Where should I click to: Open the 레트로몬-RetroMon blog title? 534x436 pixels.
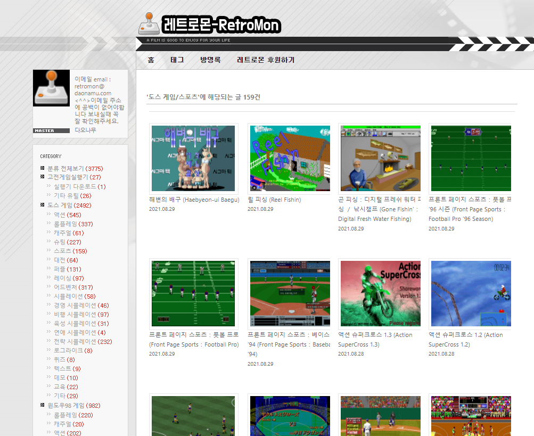point(221,24)
